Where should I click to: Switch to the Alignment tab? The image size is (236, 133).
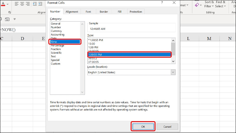click(x=72, y=12)
